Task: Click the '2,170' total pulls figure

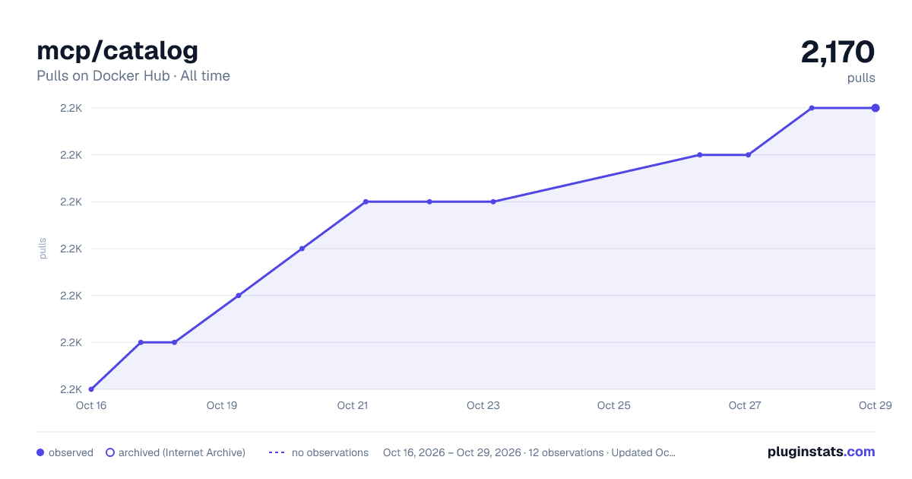Action: 838,52
